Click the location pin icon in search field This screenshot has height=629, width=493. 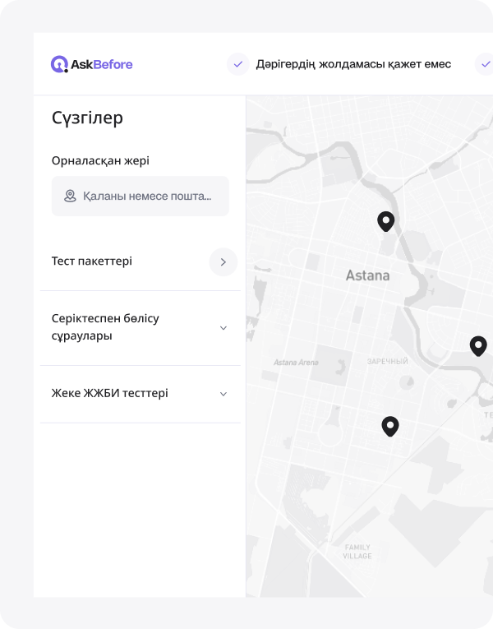[x=70, y=197]
